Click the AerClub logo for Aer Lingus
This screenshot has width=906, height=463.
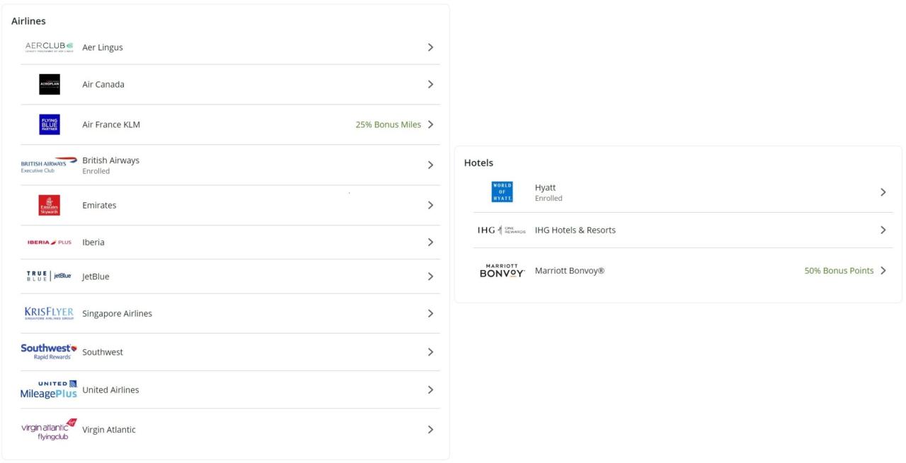pyautogui.click(x=49, y=47)
